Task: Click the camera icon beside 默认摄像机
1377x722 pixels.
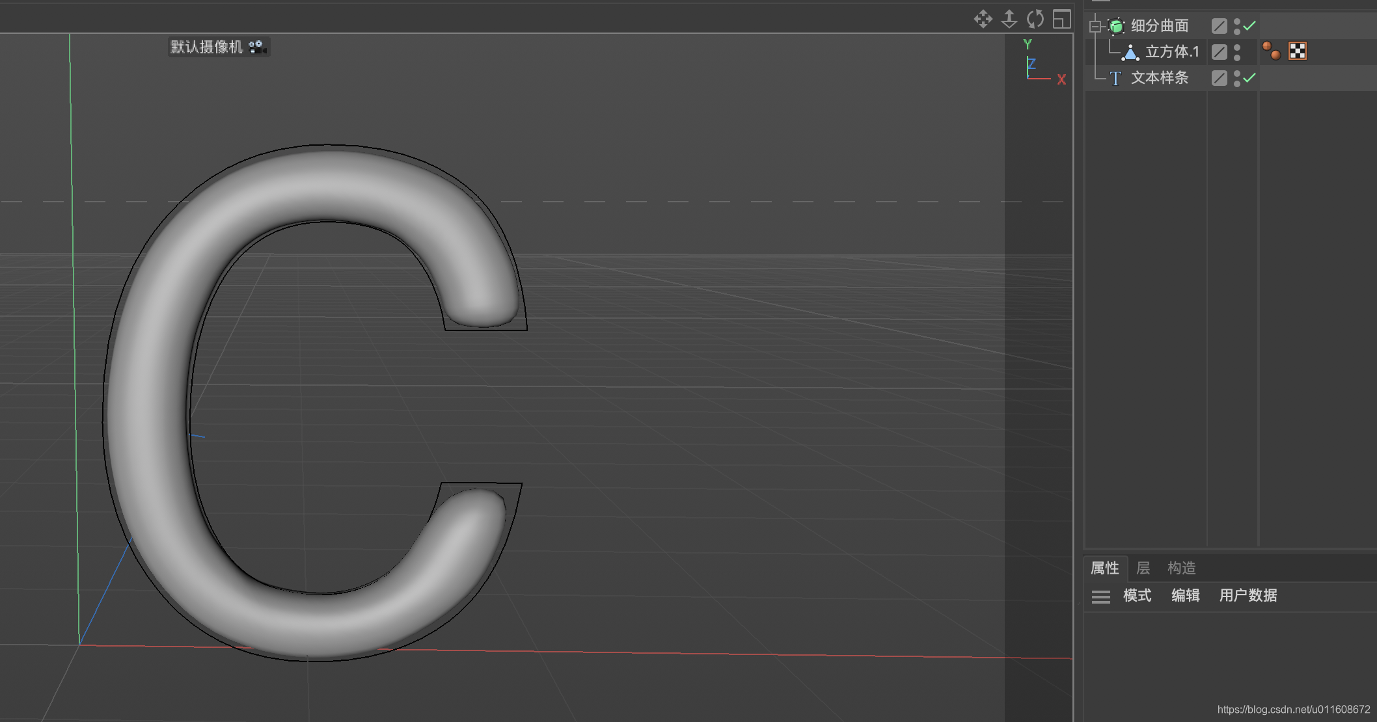Action: click(258, 47)
